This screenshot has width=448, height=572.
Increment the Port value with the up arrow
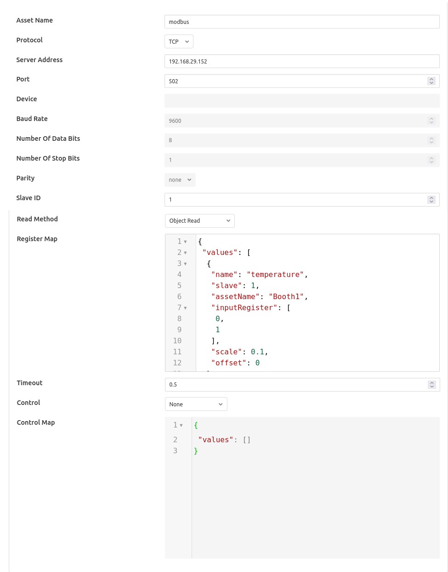click(x=431, y=79)
